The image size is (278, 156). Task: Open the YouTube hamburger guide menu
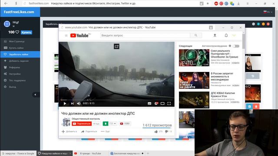66,36
